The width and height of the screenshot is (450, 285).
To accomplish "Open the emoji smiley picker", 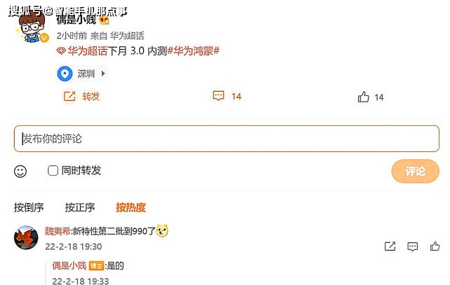I will [20, 172].
